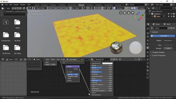
Task: Open the tool settings properties tab
Action: tap(148, 29)
